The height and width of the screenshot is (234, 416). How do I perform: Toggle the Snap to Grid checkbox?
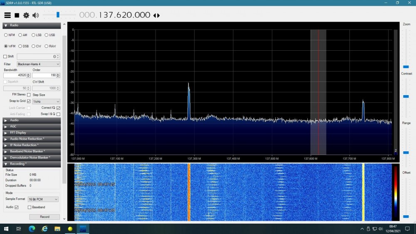29,101
